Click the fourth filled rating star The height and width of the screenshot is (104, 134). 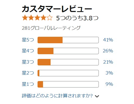coord(43,18)
